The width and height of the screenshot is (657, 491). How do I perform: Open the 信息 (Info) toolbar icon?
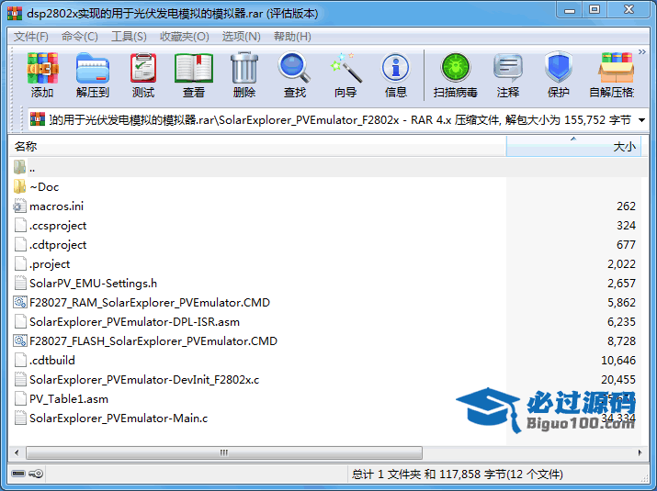pyautogui.click(x=396, y=74)
